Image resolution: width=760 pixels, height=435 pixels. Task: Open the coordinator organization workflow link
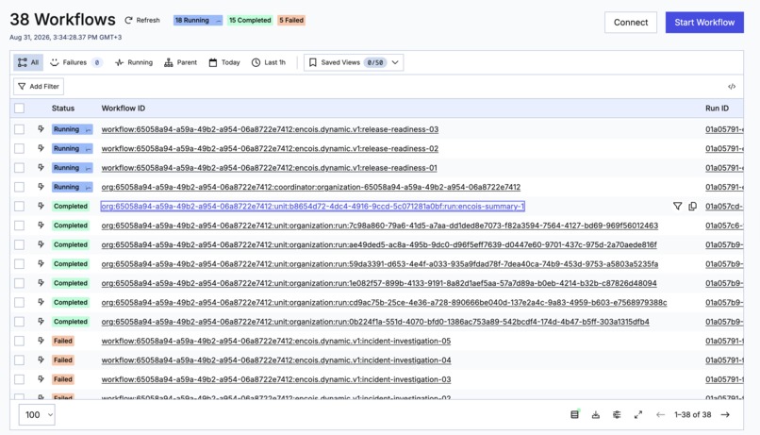coord(310,187)
